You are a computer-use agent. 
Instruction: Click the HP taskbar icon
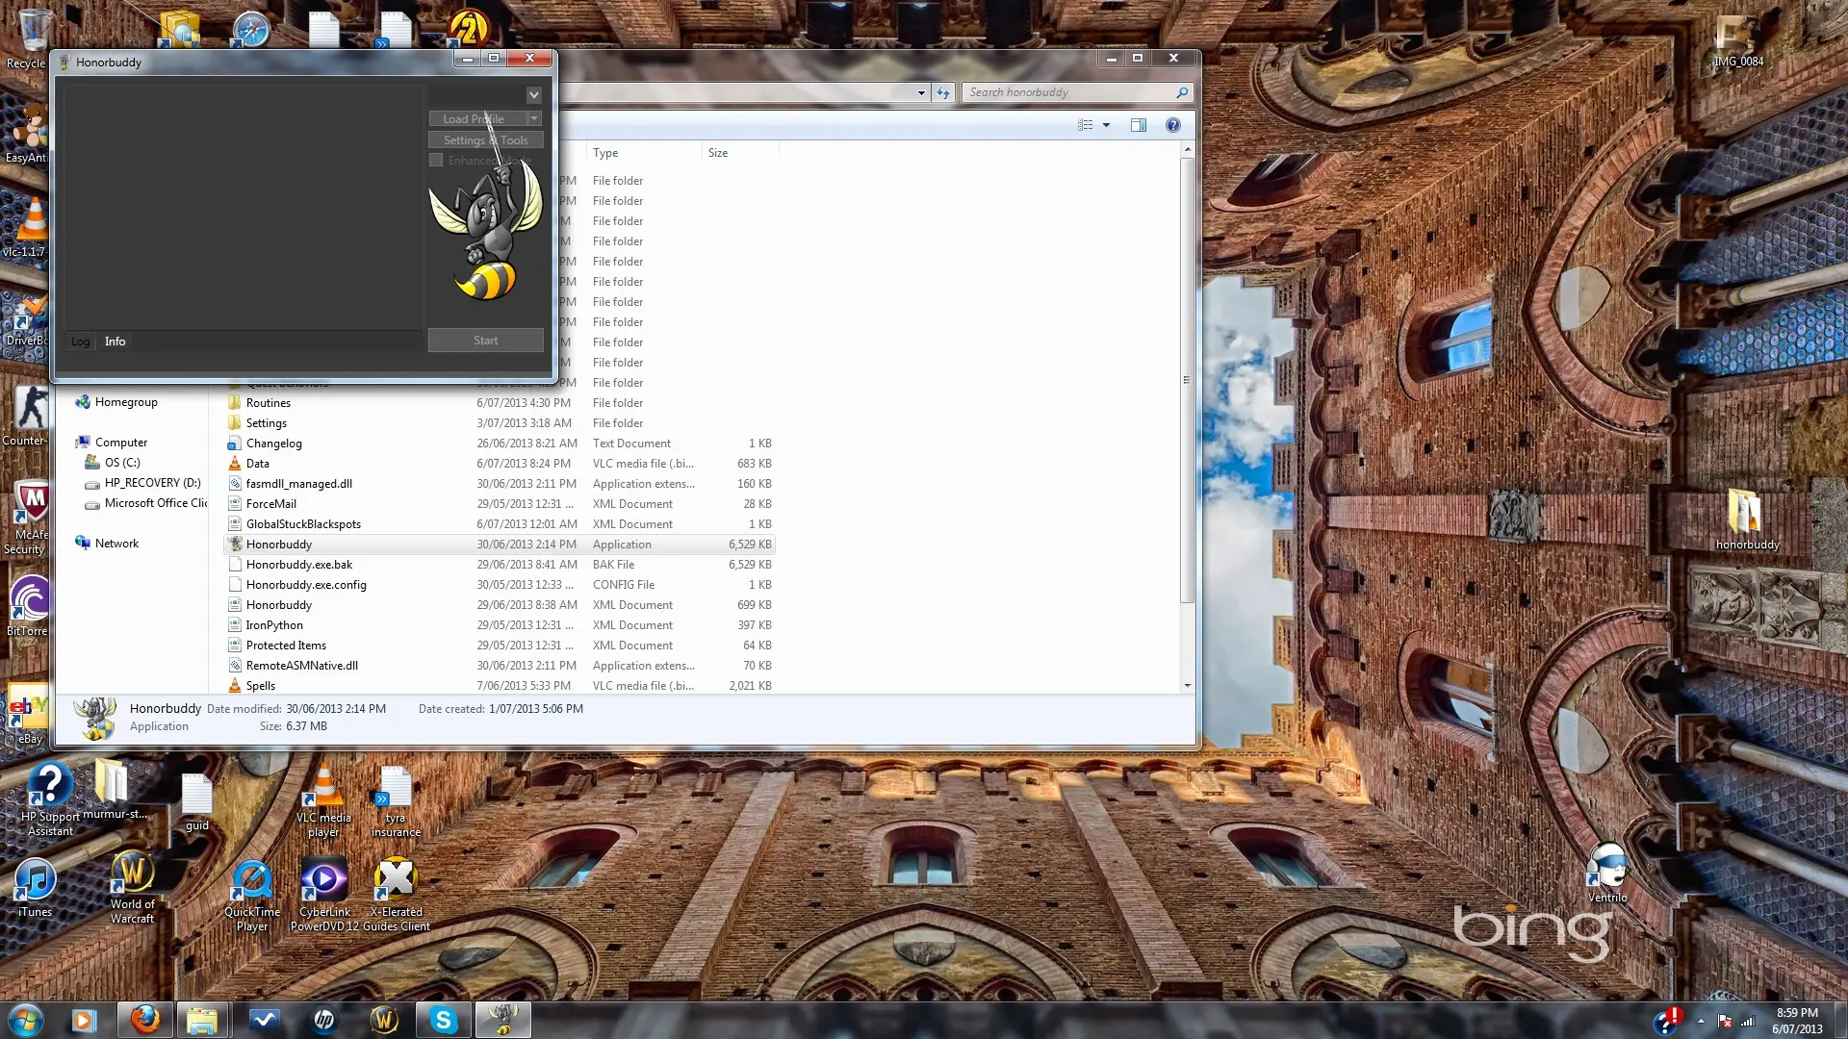coord(324,1020)
